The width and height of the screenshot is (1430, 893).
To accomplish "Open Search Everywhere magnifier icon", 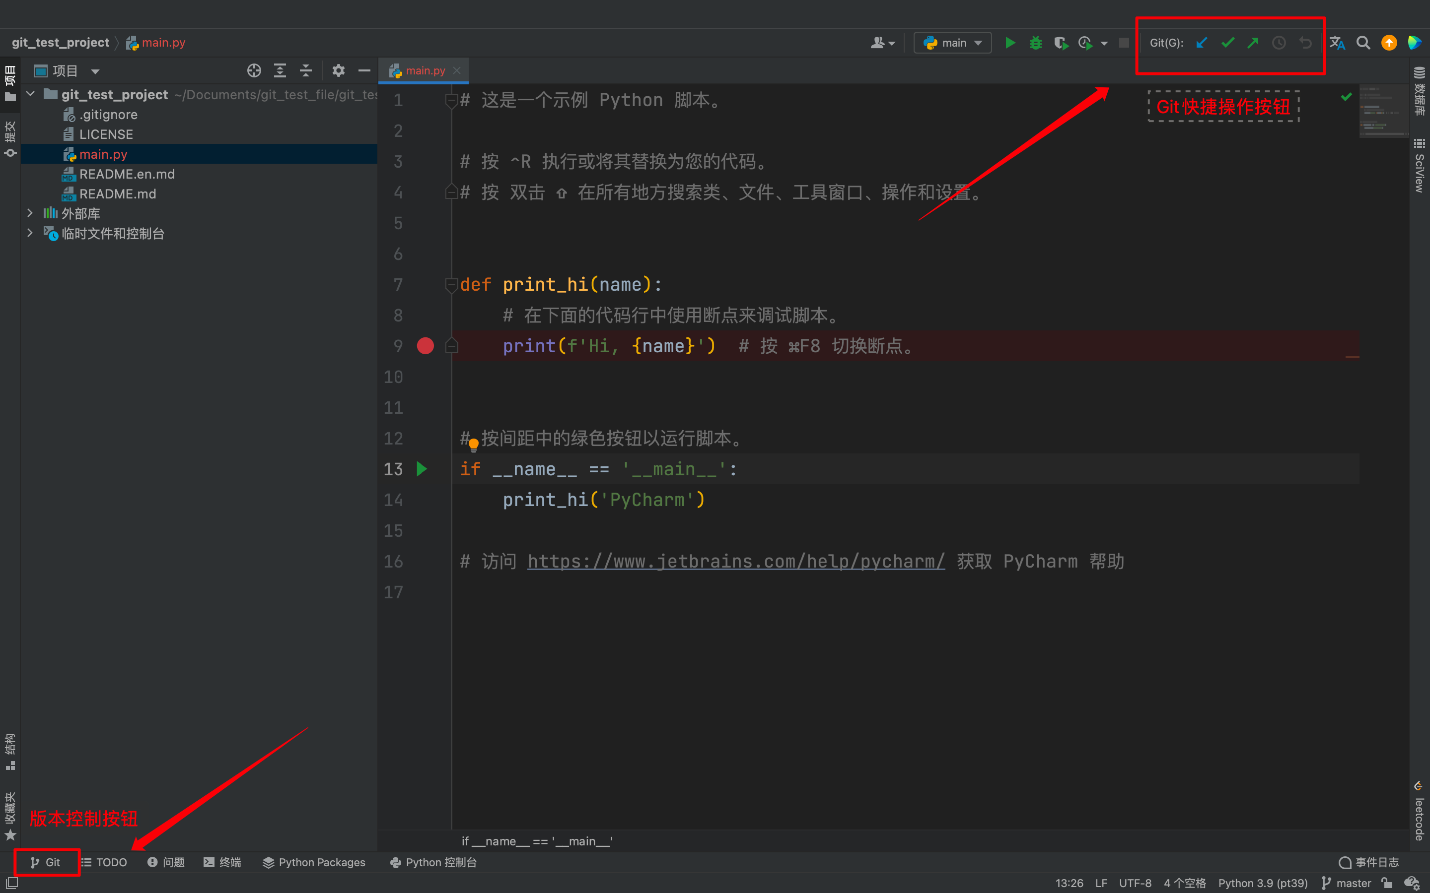I will [1363, 43].
